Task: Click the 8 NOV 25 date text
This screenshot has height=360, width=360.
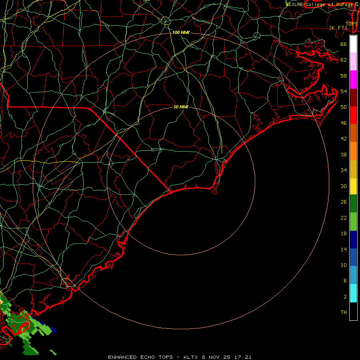Action: click(x=216, y=357)
